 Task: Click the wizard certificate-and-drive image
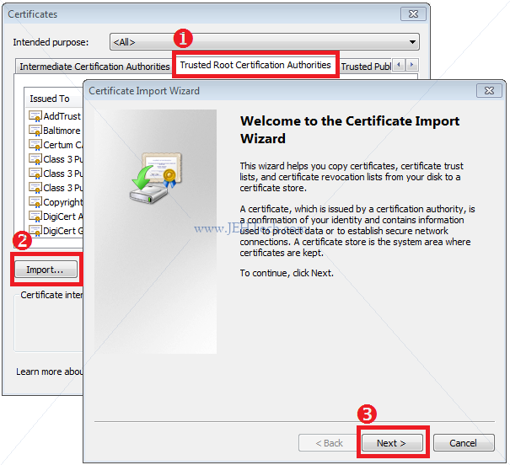[156, 178]
